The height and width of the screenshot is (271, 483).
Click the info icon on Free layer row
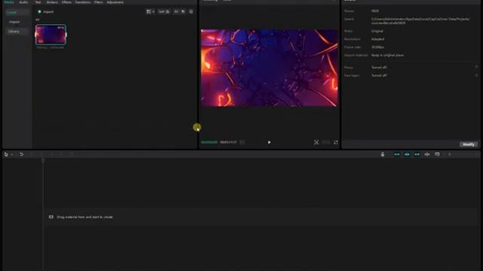tap(476, 75)
